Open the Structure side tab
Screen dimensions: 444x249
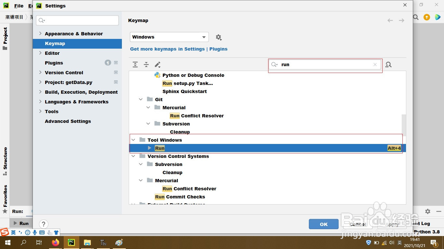(x=5, y=161)
